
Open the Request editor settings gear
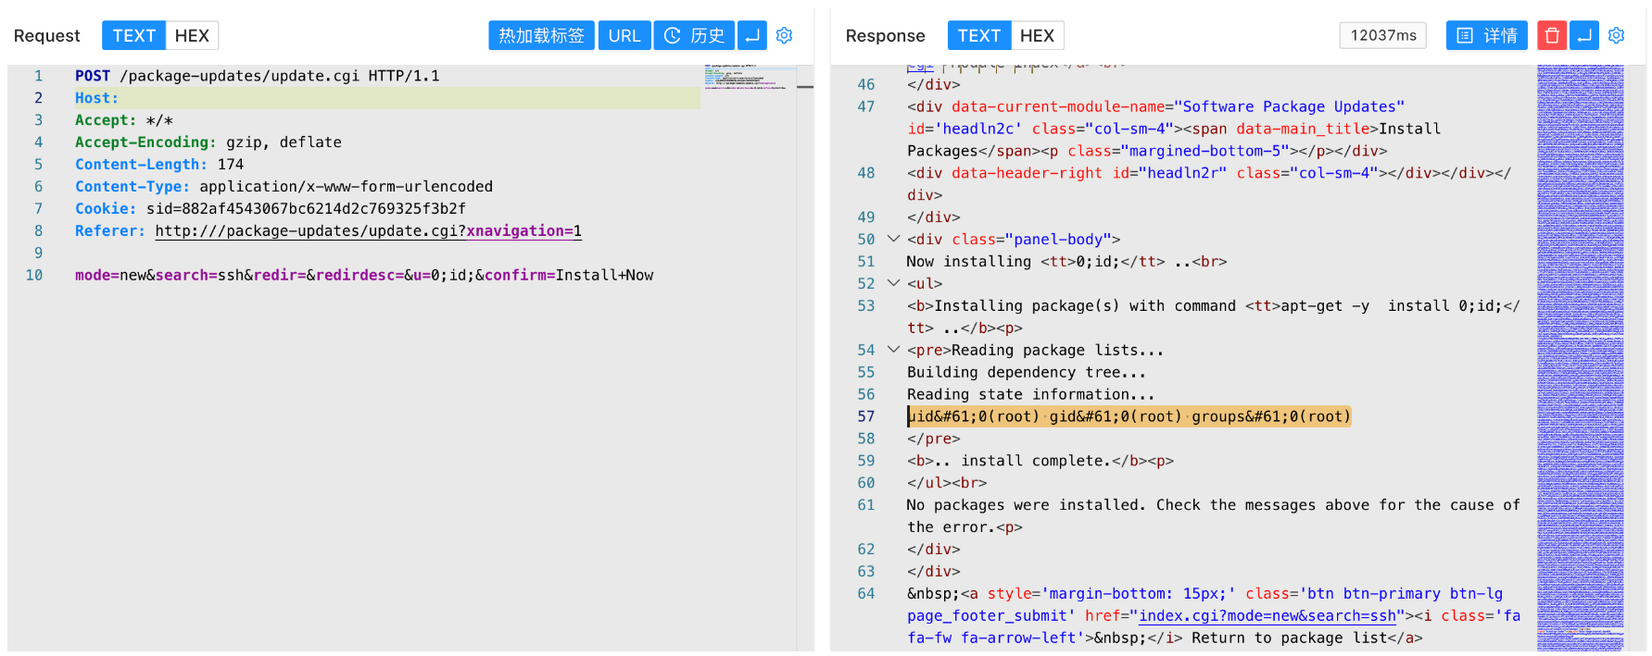click(x=785, y=35)
